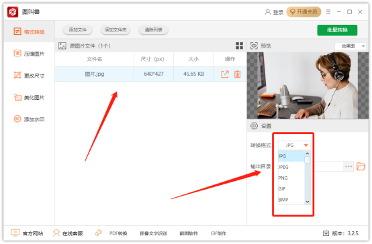Click the 版本: 3.2.5 version text
The width and height of the screenshot is (372, 244).
(345, 233)
